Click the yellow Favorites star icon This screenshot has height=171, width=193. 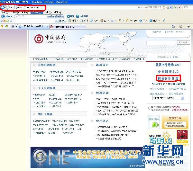point(2,26)
